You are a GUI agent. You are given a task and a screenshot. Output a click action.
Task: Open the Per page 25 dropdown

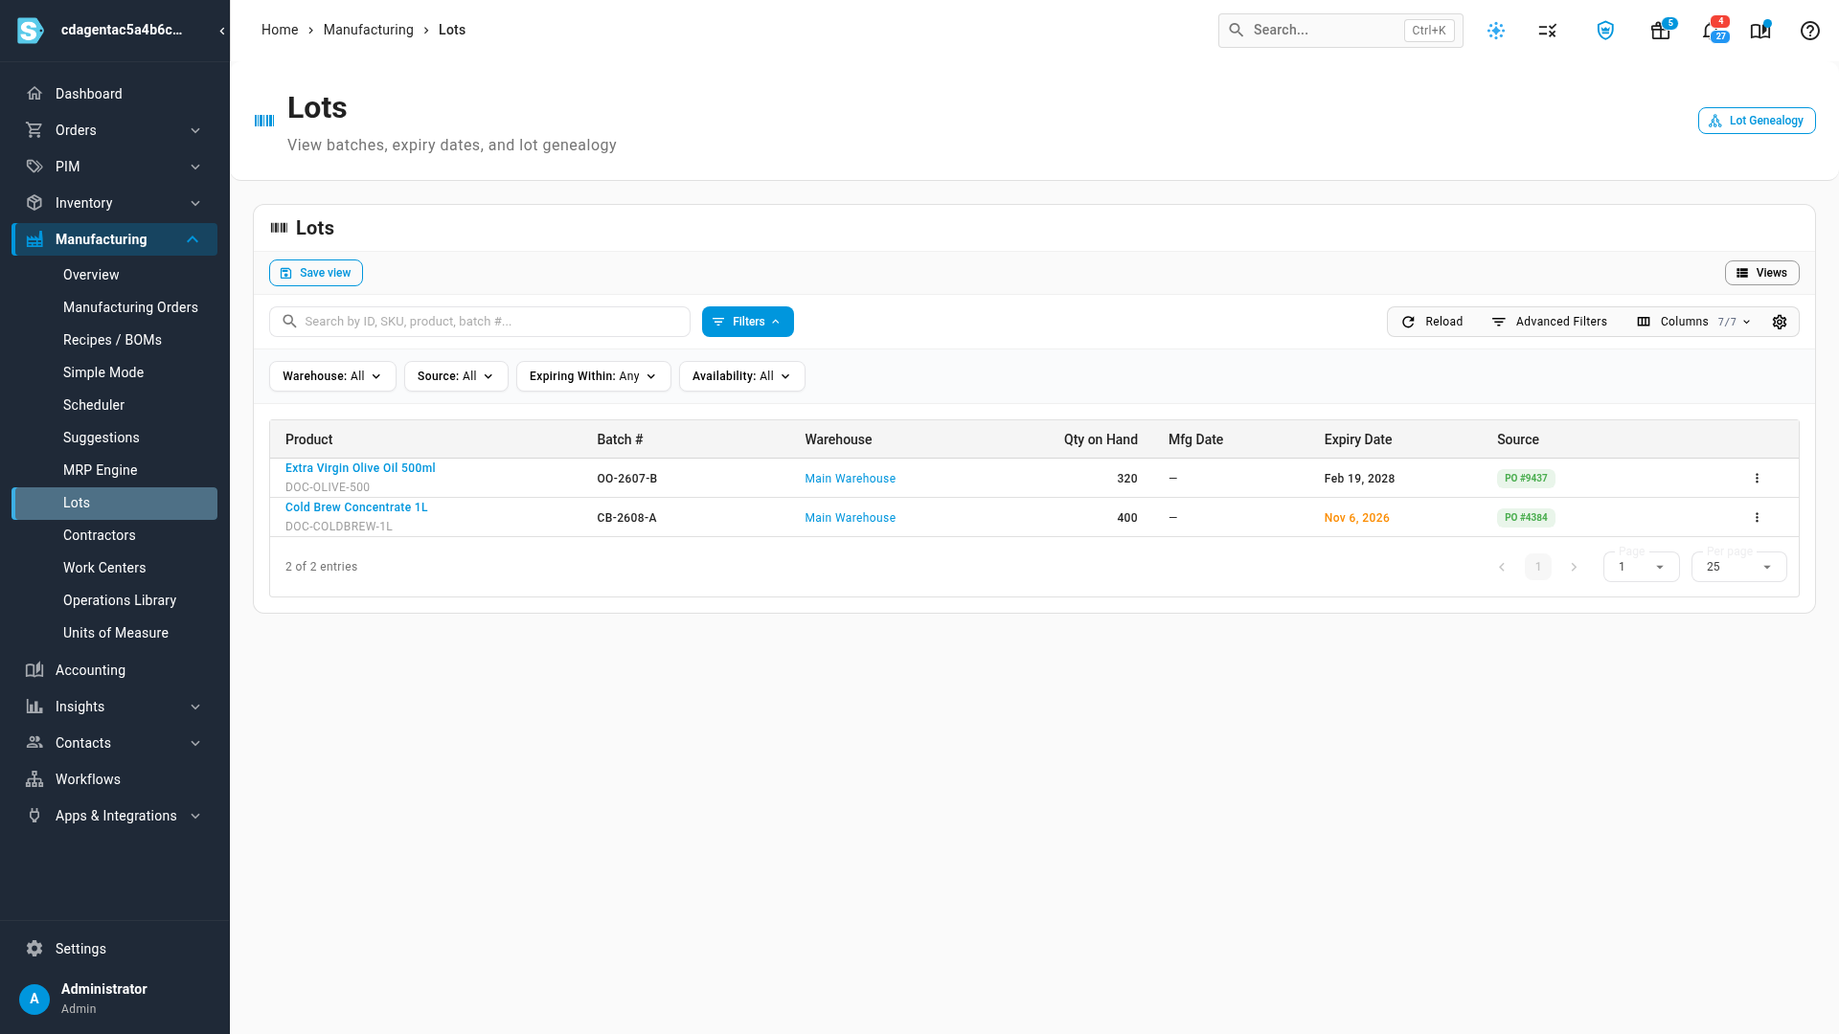(x=1738, y=567)
